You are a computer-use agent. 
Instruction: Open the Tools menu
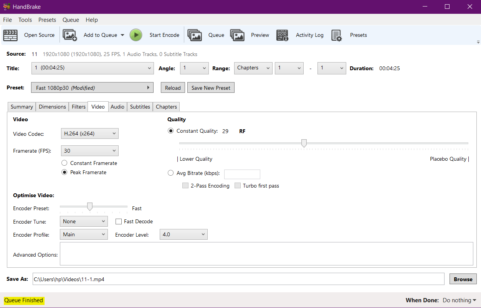[x=25, y=20]
